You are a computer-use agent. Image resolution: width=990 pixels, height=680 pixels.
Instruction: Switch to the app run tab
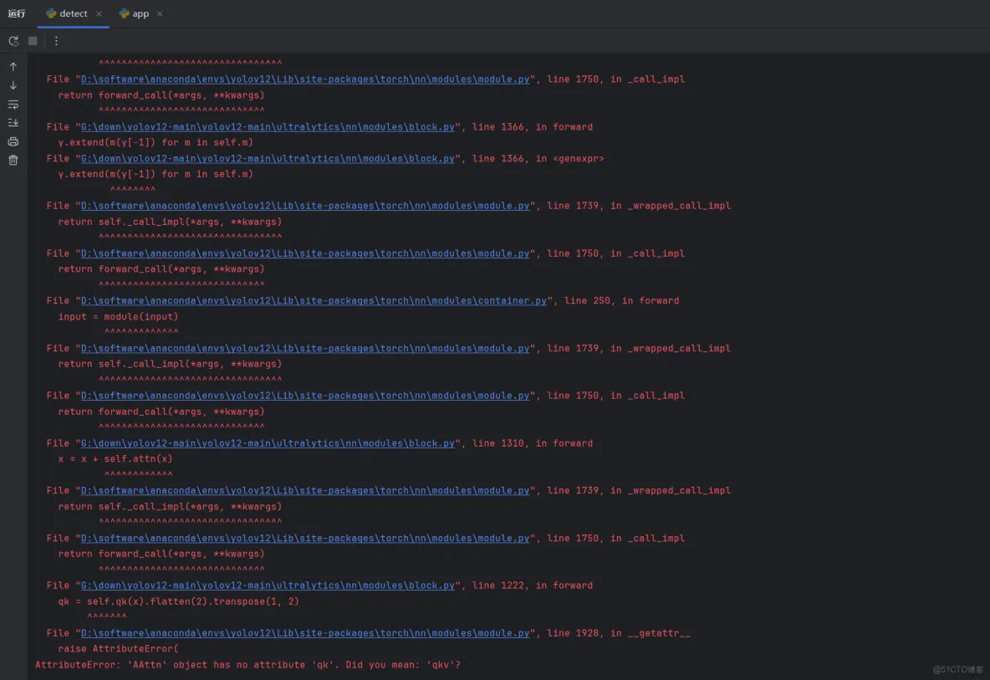[x=139, y=13]
